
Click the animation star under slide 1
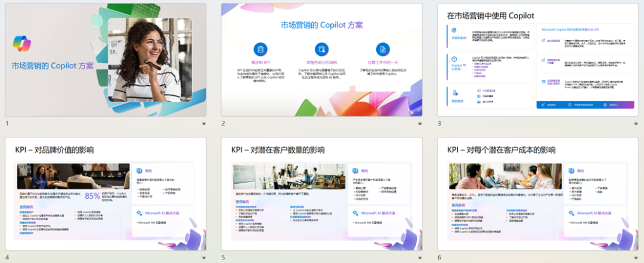click(x=204, y=123)
